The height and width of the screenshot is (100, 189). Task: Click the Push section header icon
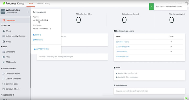(x=115, y=68)
